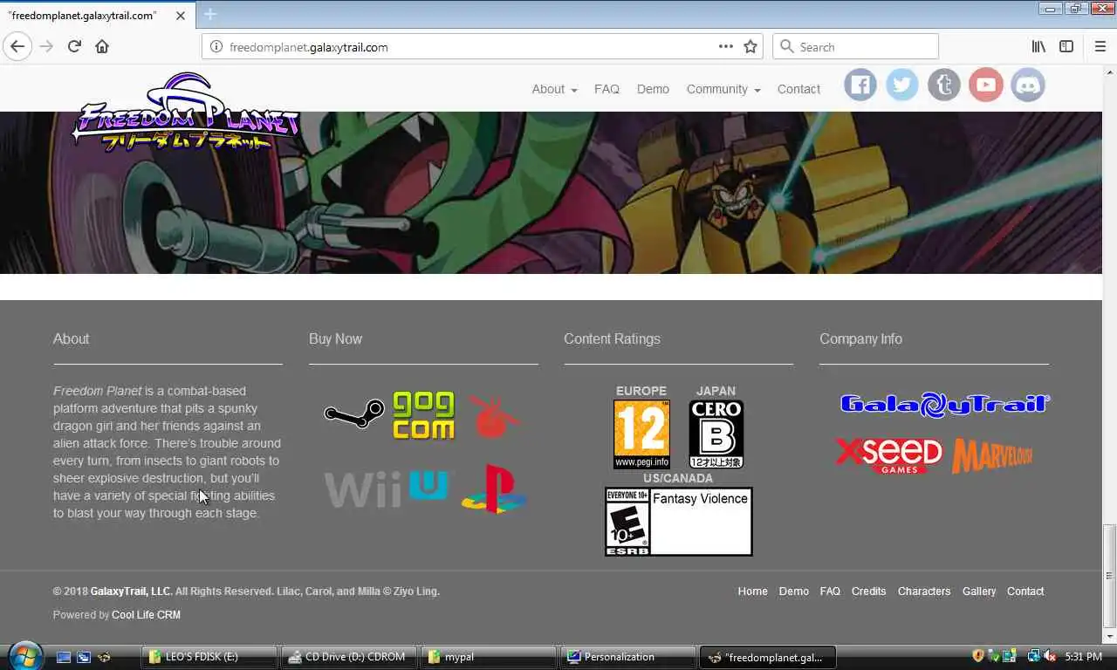This screenshot has height=670, width=1117.
Task: Click the Freedom Planet logo
Action: pyautogui.click(x=185, y=112)
